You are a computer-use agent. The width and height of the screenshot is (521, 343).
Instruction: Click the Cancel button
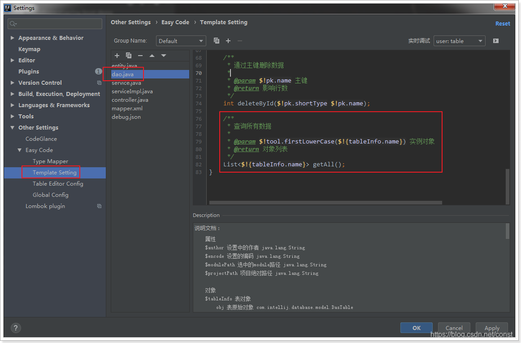click(454, 328)
